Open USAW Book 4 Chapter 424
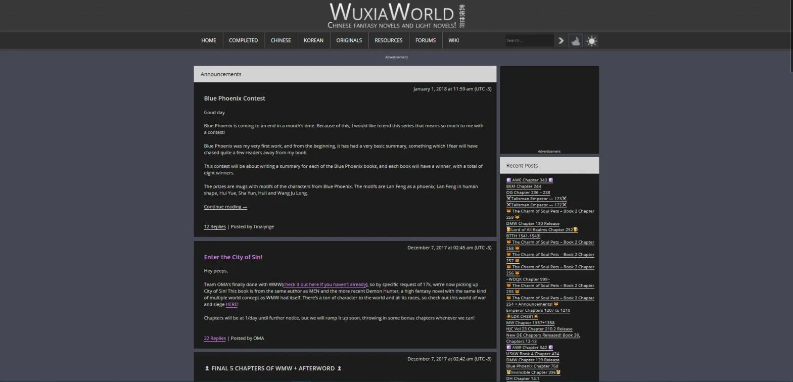This screenshot has width=793, height=382. (x=532, y=354)
